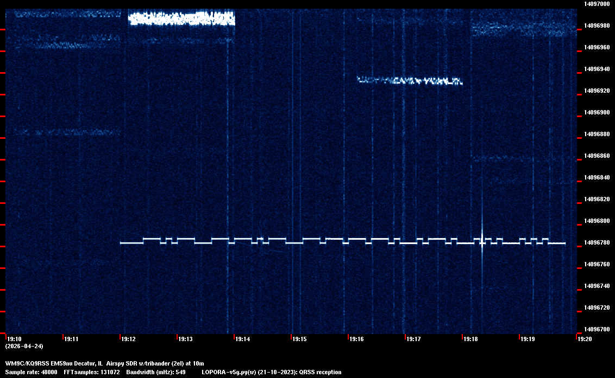Viewport: 615px width, 378px height.
Task: Click the 'Sample rate: 48000' text
Action: [32, 372]
